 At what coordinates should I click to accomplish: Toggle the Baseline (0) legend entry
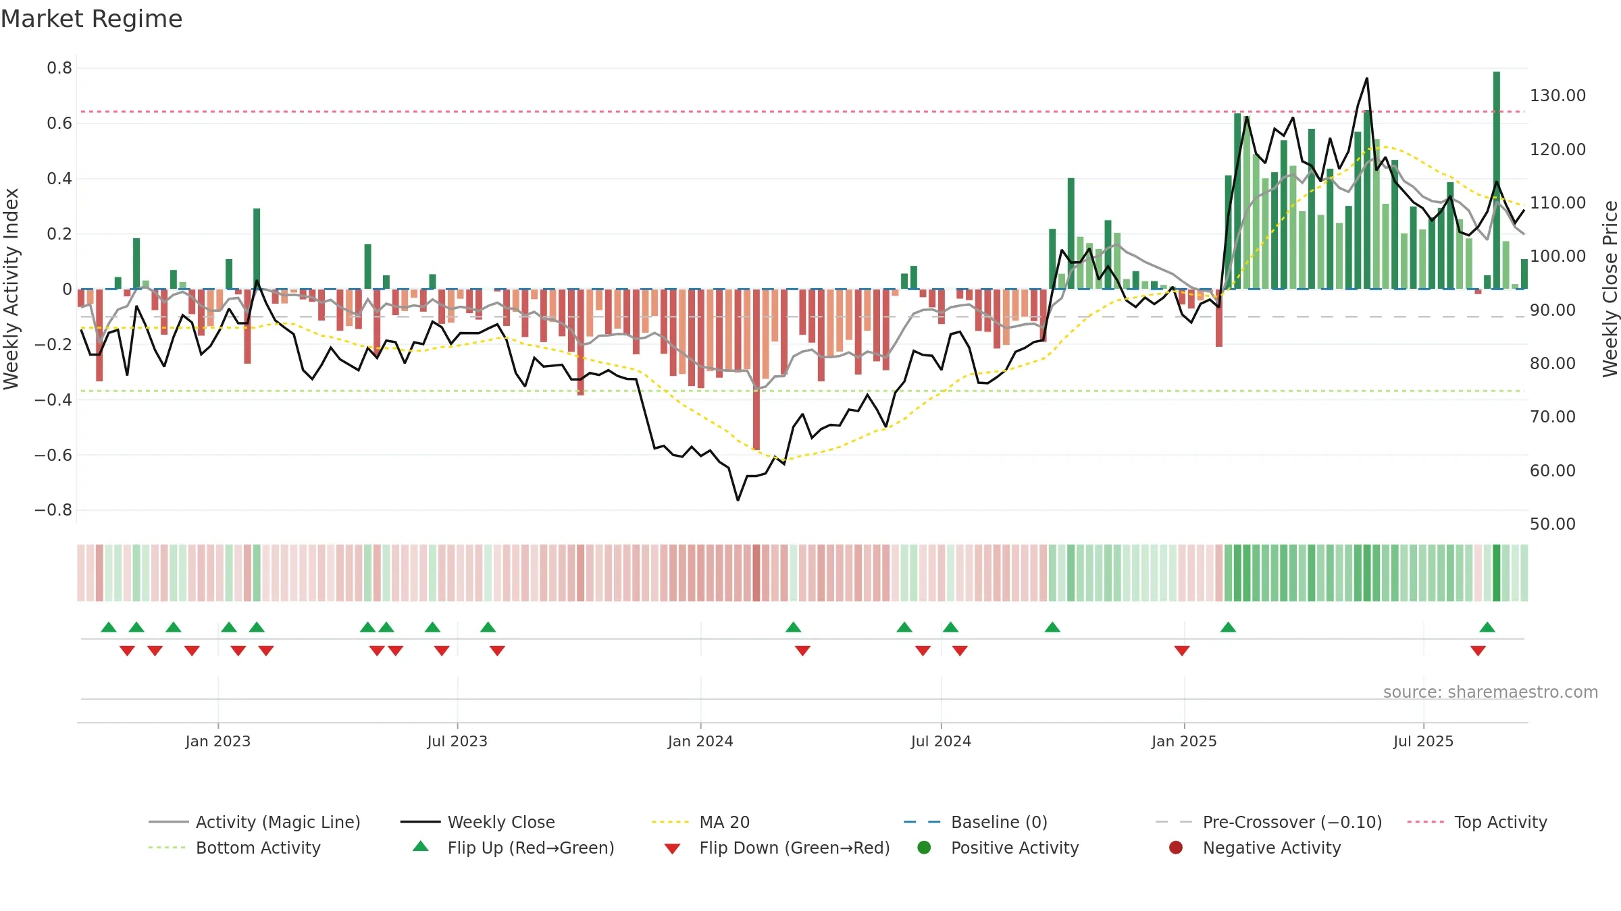[x=975, y=822]
